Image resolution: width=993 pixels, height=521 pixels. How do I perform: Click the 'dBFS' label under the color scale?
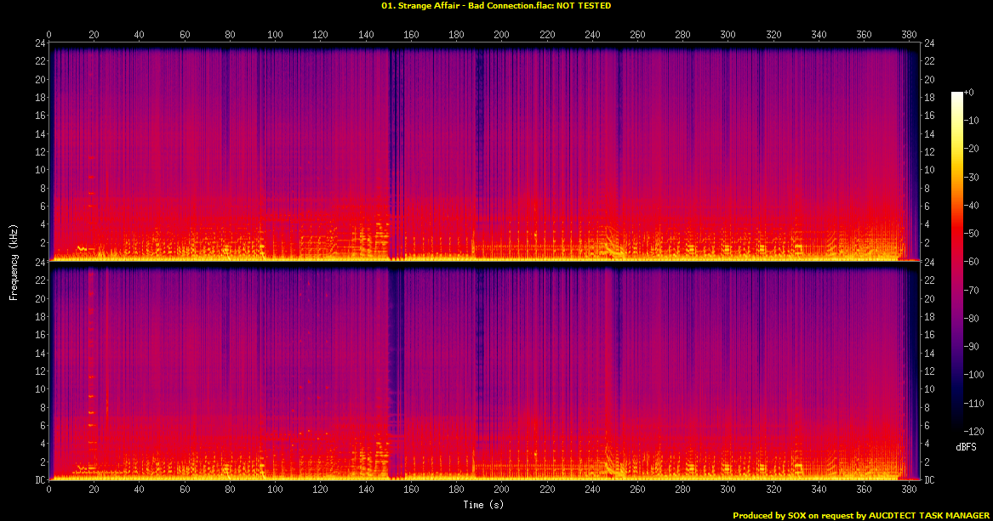tap(966, 447)
